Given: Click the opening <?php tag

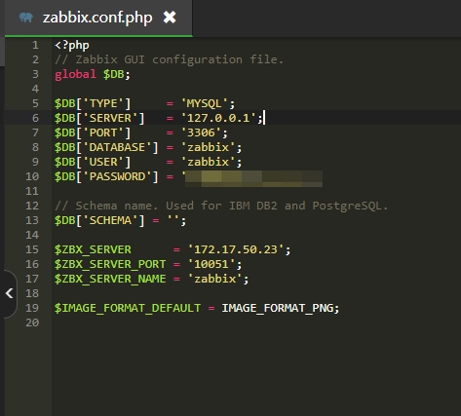Looking at the screenshot, I should coord(72,45).
